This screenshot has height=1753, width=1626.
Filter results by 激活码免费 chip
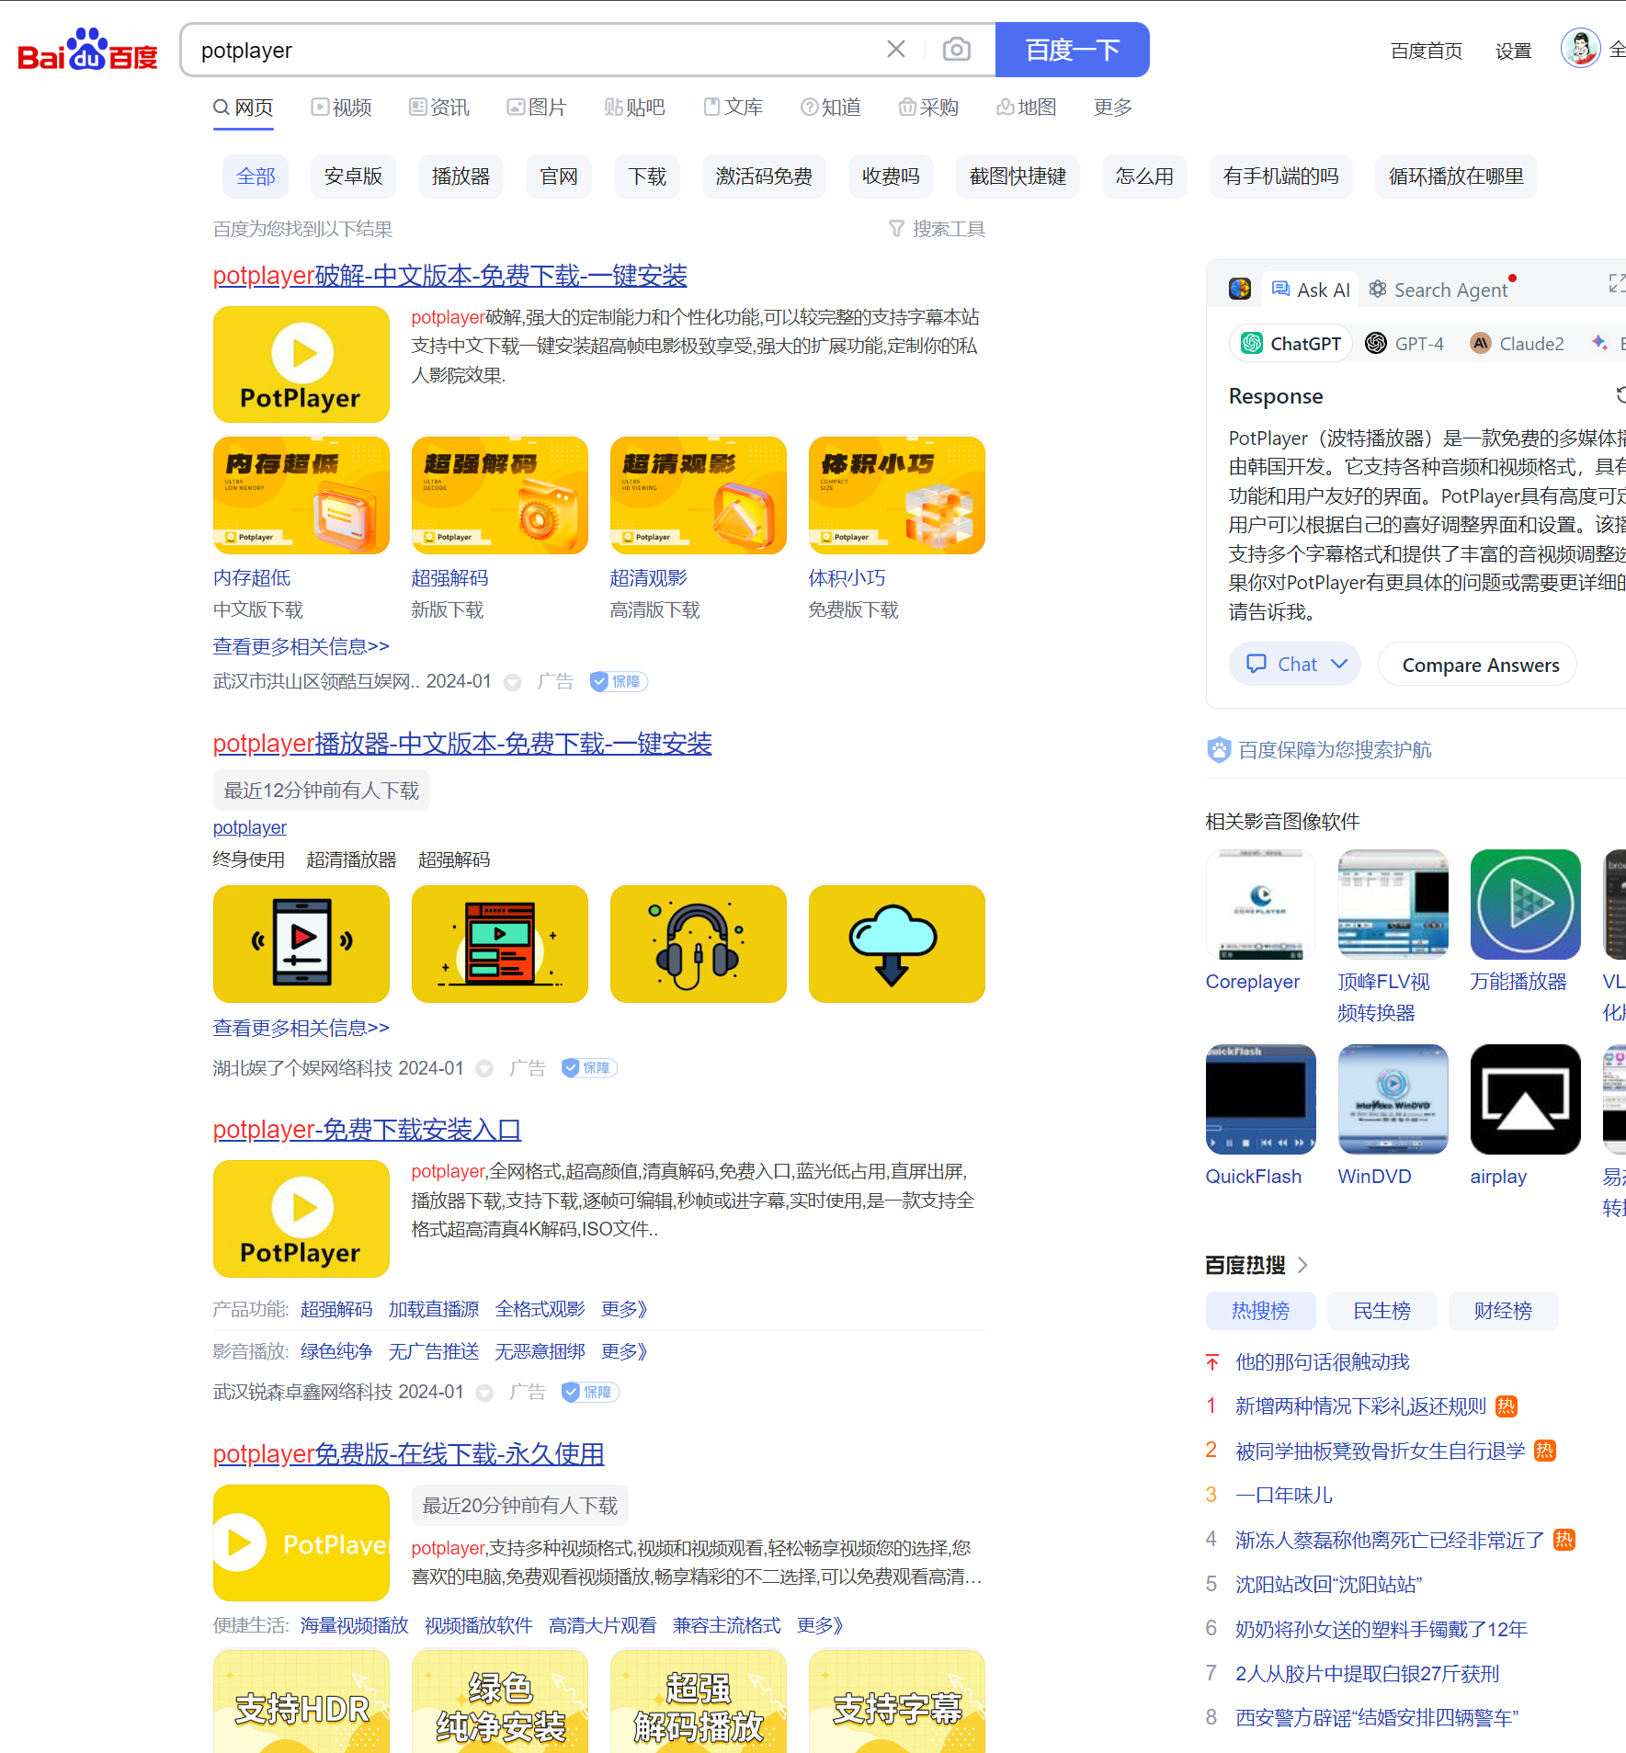(764, 176)
